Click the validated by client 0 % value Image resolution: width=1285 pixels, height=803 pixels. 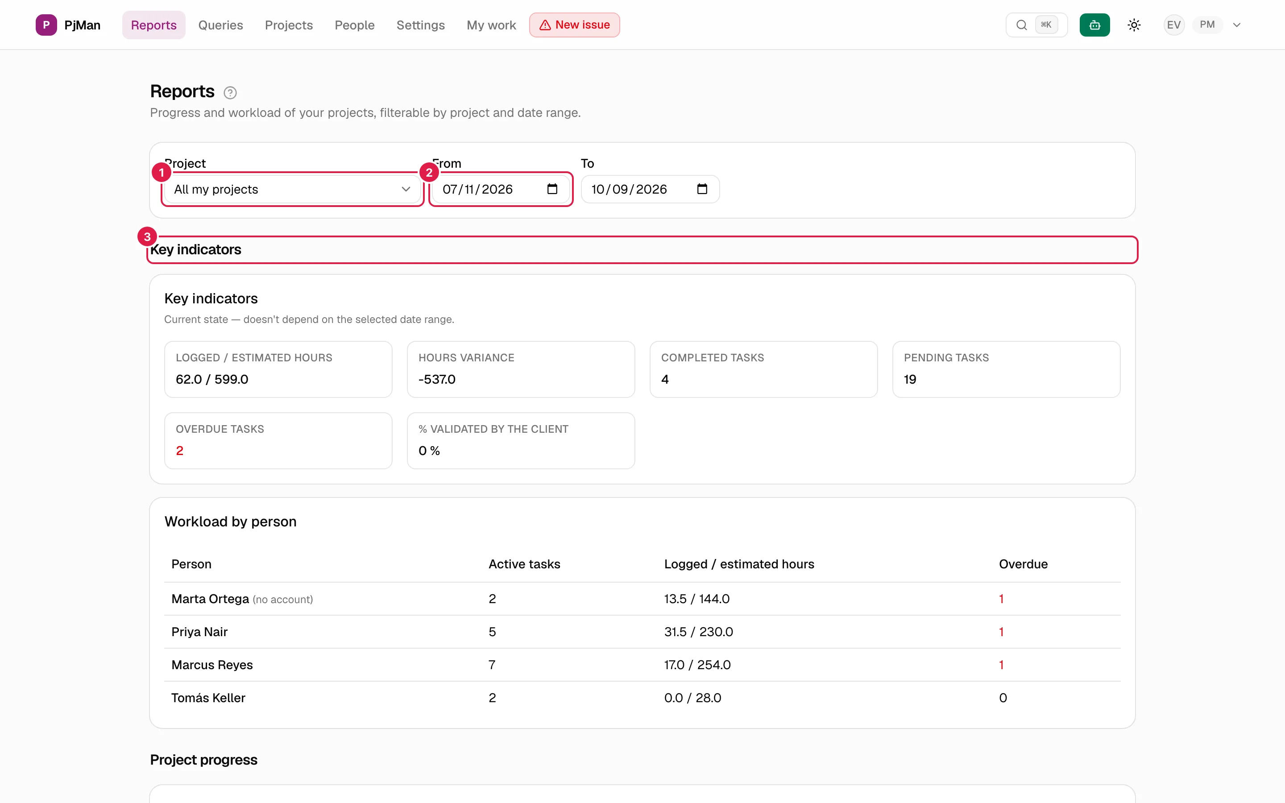(429, 451)
